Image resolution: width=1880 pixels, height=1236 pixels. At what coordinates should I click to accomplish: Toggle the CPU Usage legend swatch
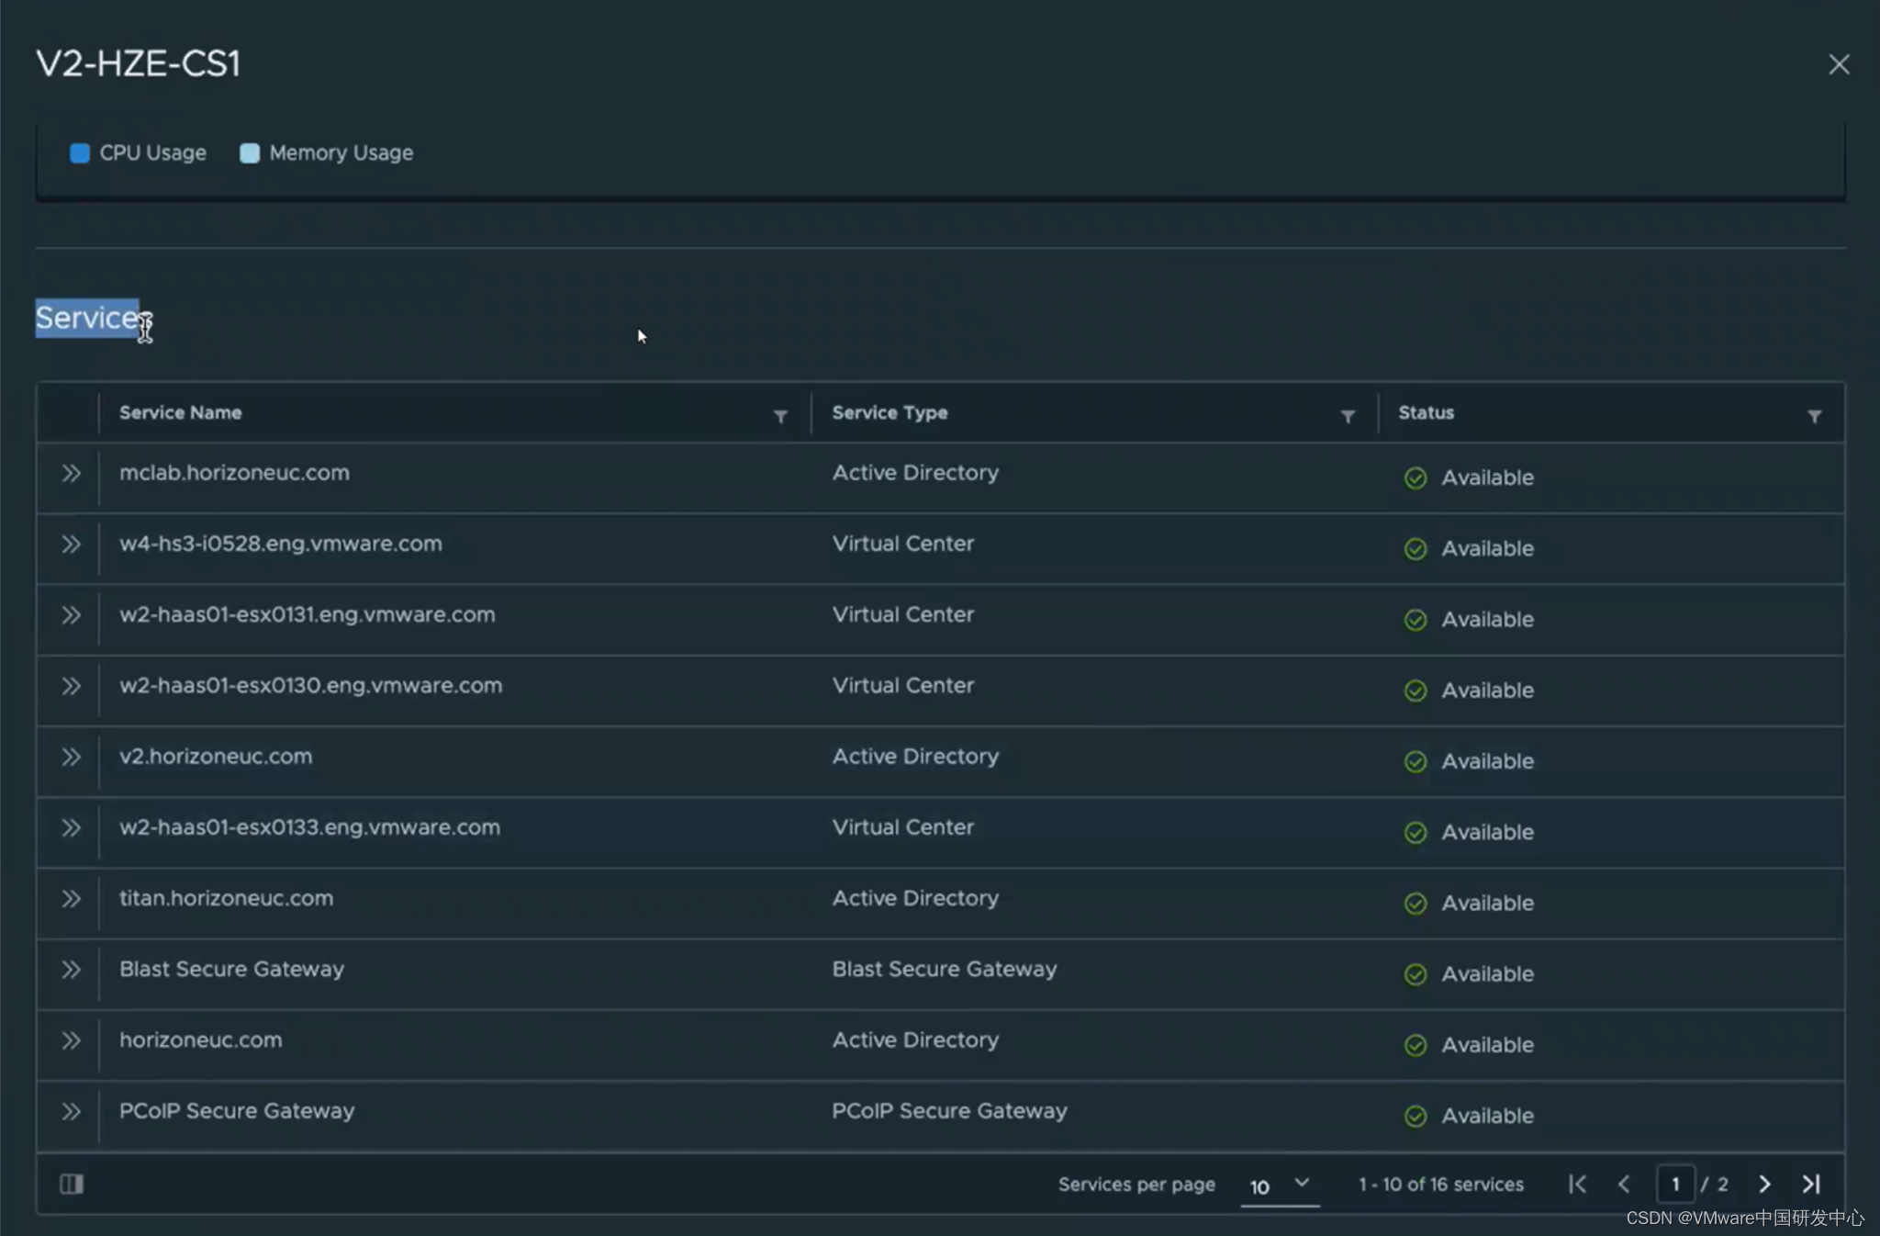click(x=80, y=153)
